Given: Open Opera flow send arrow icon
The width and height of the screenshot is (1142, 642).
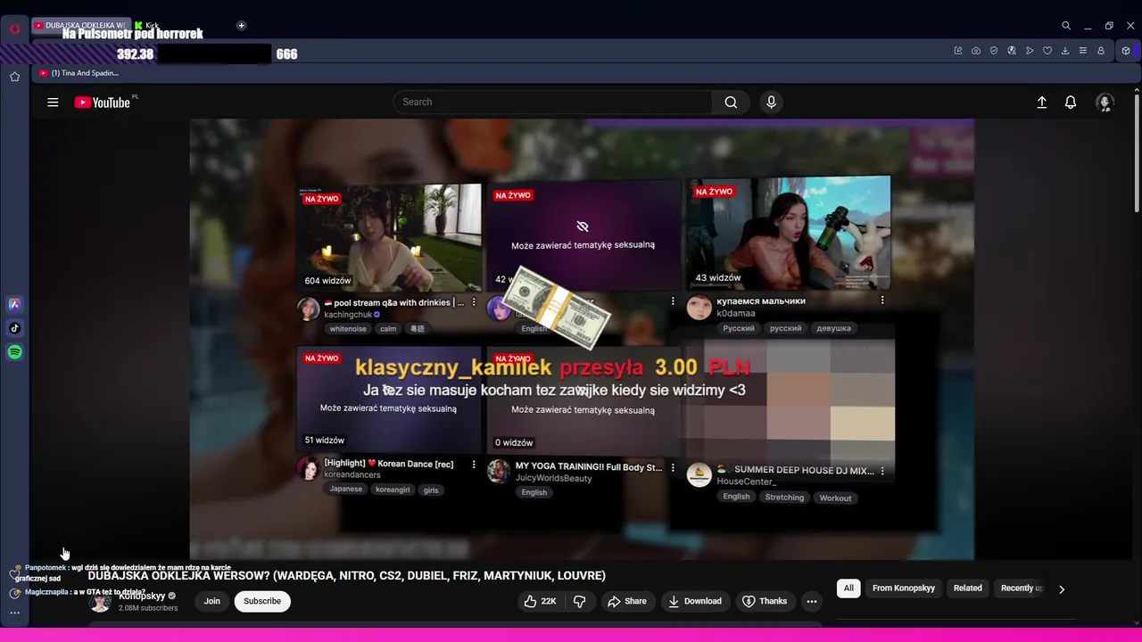Looking at the screenshot, I should pos(1030,51).
